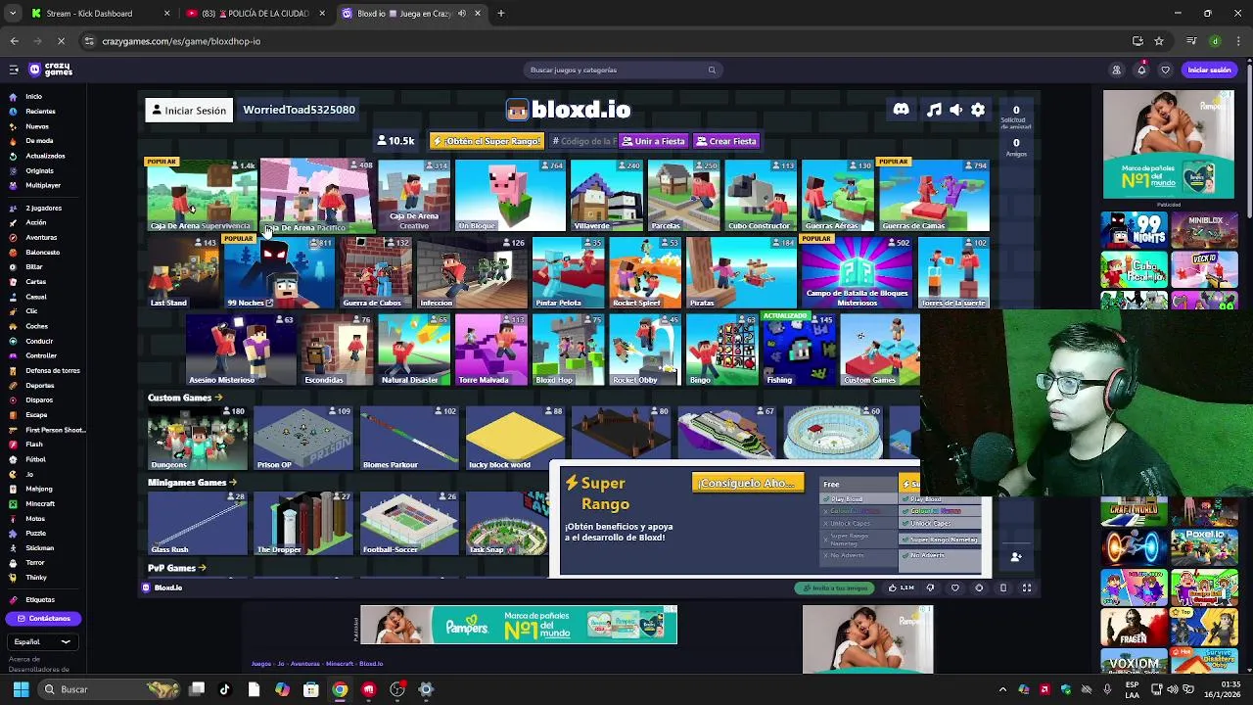This screenshot has width=1253, height=705.
Task: Click the Iniciar Sesión button inside bloxd.io
Action: click(189, 110)
